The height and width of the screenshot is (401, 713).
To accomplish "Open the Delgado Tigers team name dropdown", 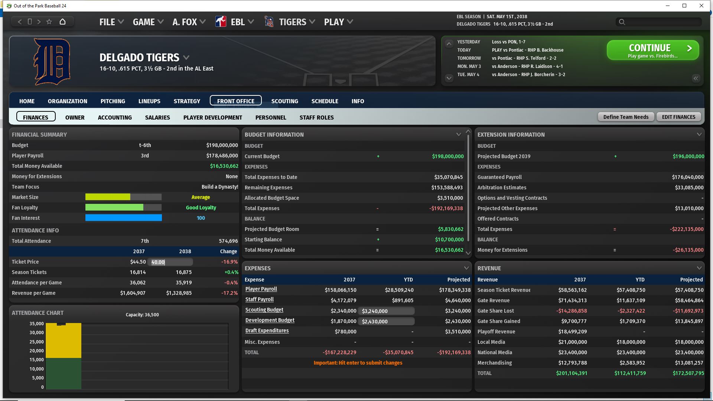I will 186,58.
